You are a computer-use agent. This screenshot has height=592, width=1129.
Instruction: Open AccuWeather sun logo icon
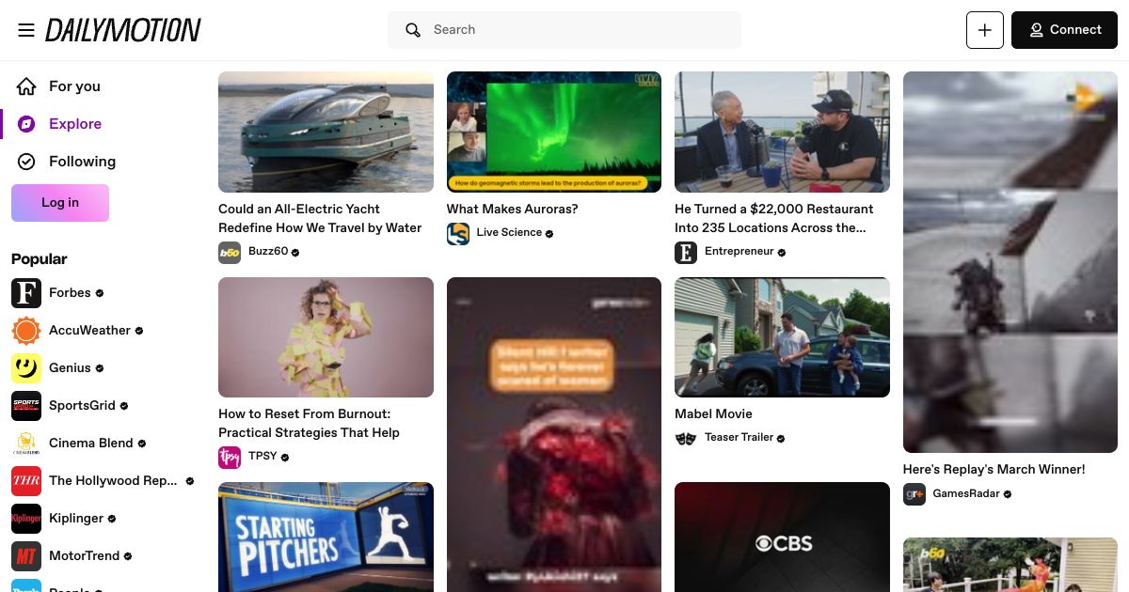[x=26, y=331]
